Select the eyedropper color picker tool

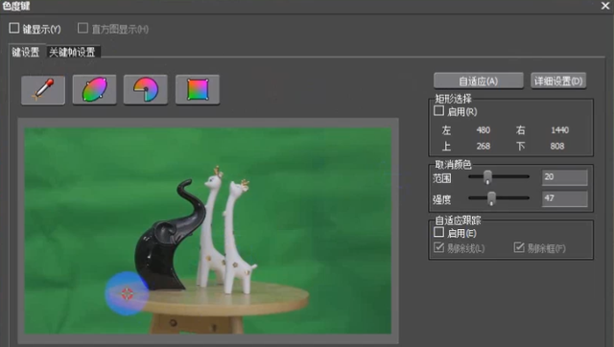pos(43,90)
